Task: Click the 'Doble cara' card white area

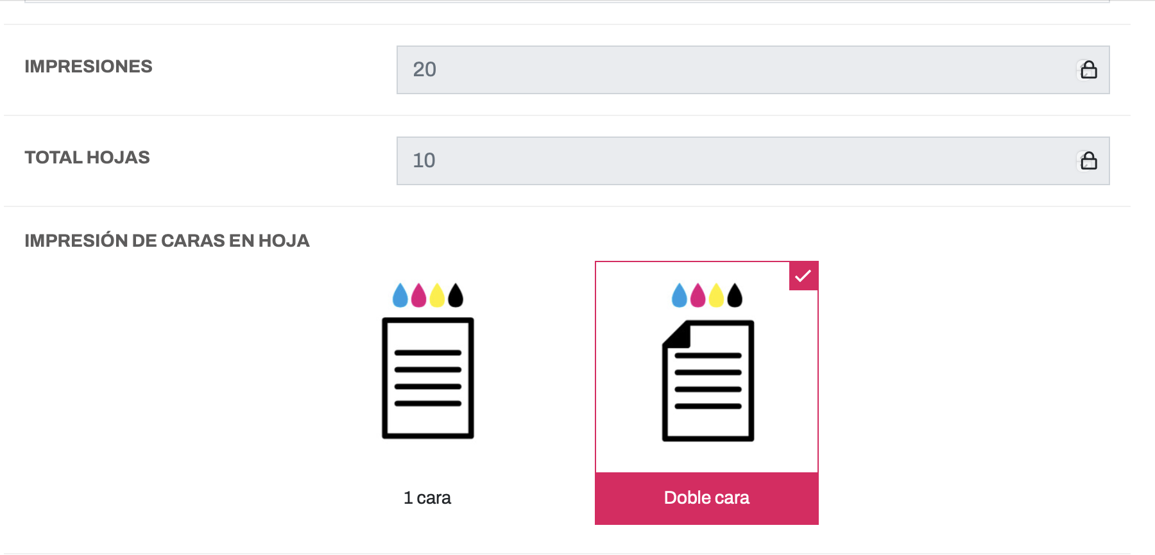Action: pyautogui.click(x=706, y=367)
